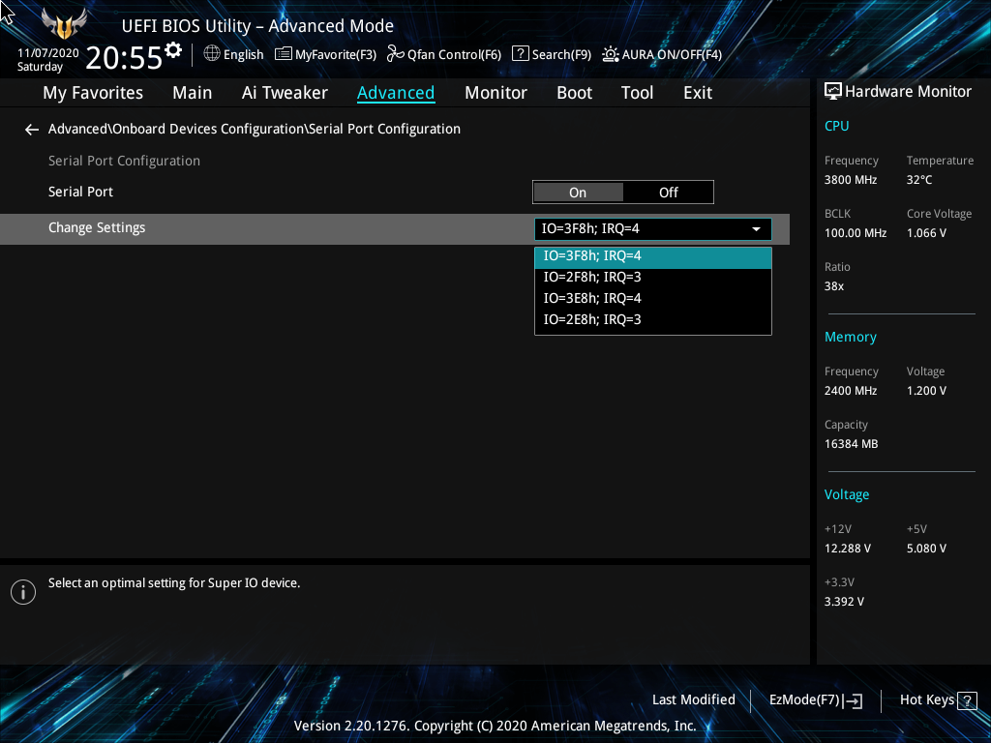Open the Boot tab
This screenshot has height=743, width=991.
tap(574, 93)
